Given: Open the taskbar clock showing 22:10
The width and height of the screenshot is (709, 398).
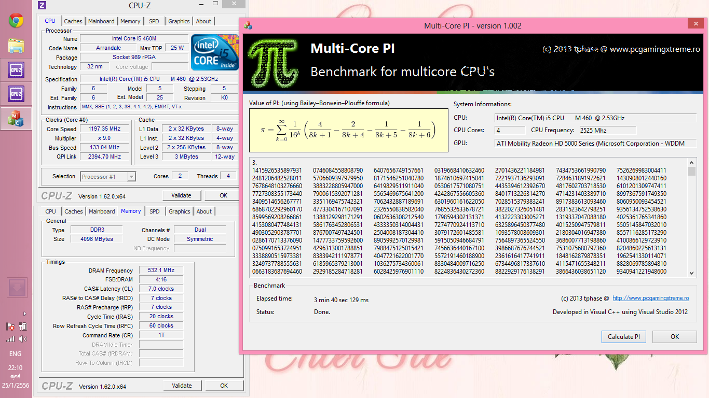Looking at the screenshot, I should click(16, 367).
